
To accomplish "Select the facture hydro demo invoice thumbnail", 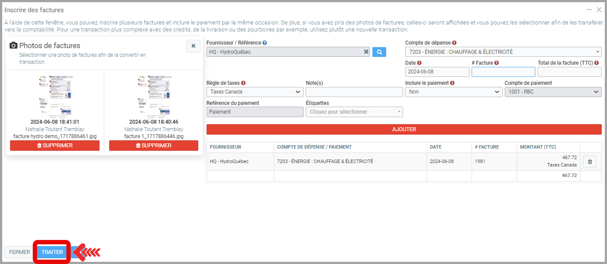I will [55, 95].
